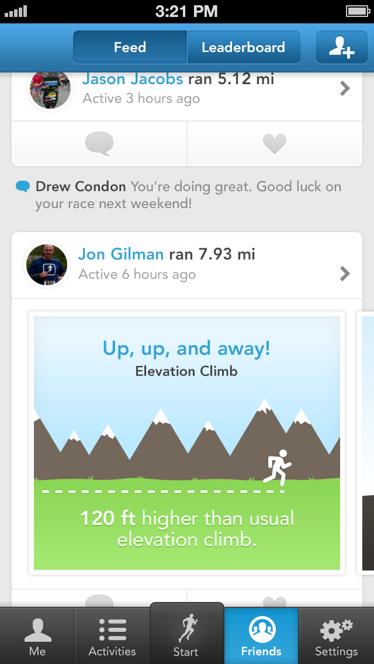
Task: Switch to the Leaderboard view
Action: click(243, 47)
